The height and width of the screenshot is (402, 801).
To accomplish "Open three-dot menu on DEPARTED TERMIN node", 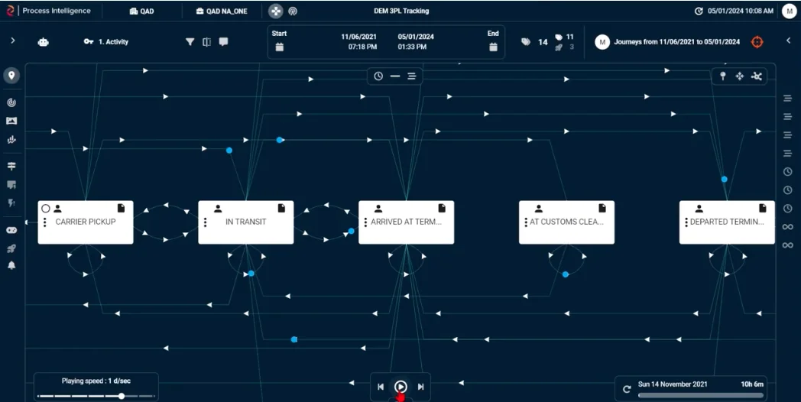I will click(x=686, y=222).
